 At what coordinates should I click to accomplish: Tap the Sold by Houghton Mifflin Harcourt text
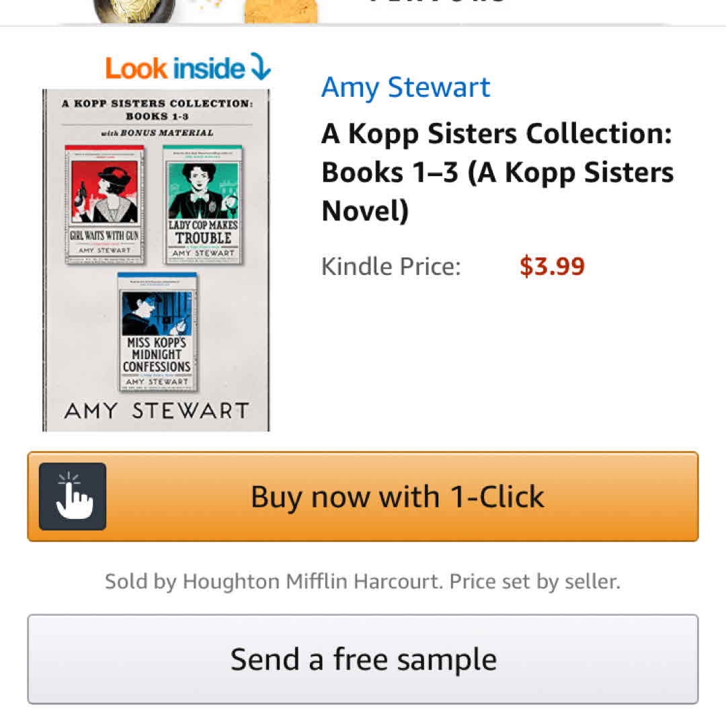[274, 581]
